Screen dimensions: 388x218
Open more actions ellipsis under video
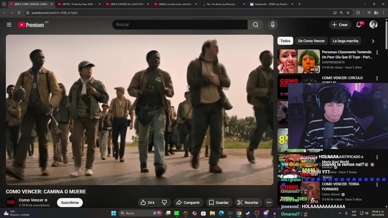(x=269, y=203)
